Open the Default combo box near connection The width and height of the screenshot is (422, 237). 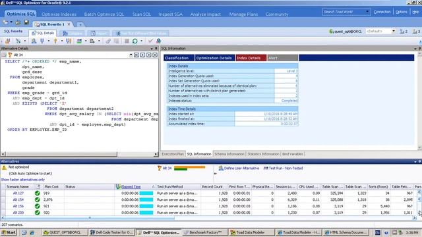click(x=380, y=32)
